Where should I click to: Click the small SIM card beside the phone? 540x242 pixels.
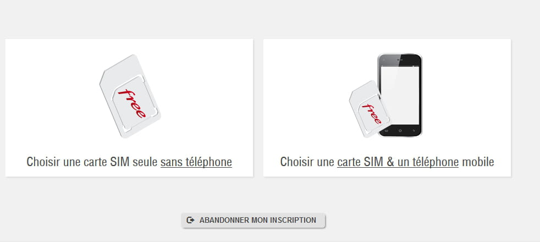[369, 109]
